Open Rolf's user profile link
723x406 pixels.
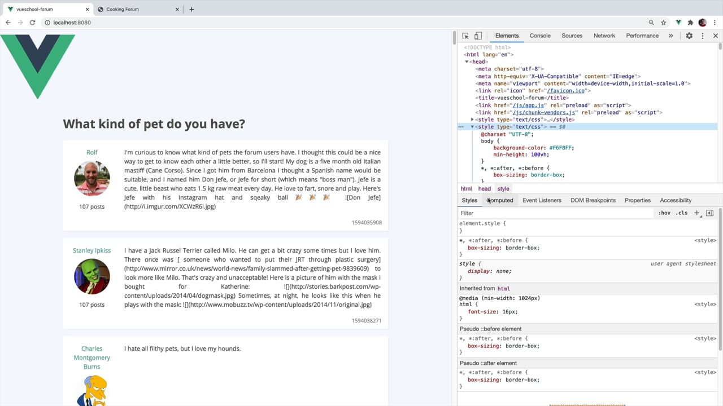point(92,152)
